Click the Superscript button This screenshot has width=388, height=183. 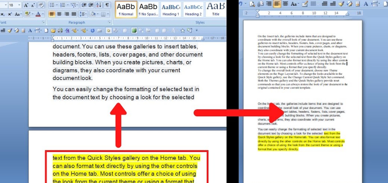(x=10, y=14)
